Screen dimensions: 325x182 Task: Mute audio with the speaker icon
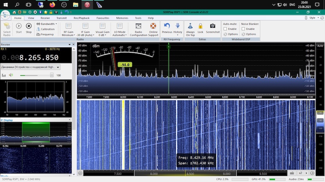(11, 75)
